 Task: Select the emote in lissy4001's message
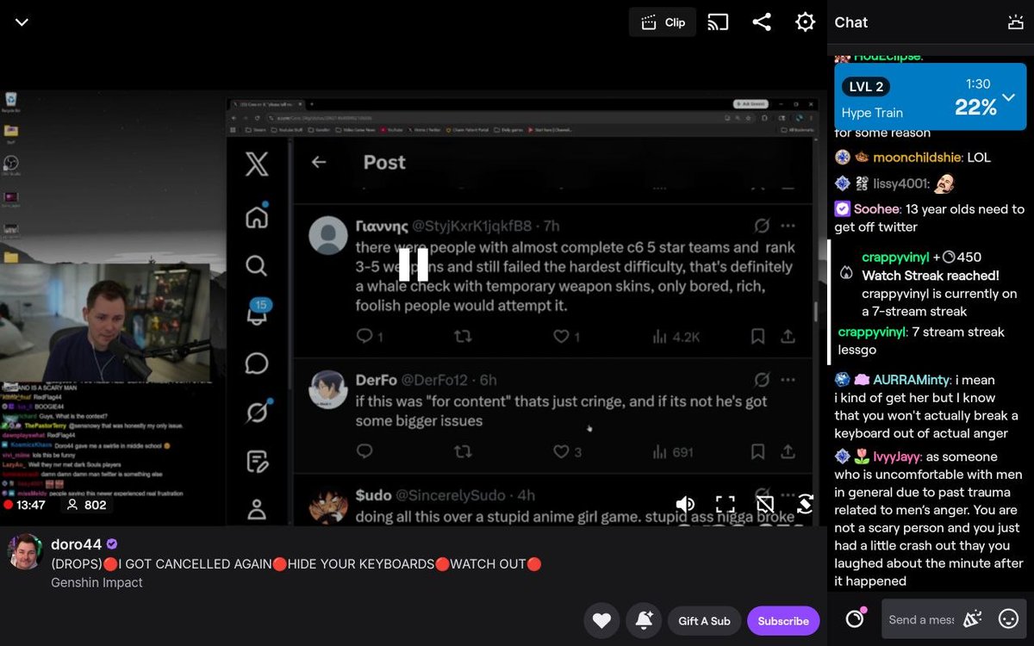pos(944,183)
